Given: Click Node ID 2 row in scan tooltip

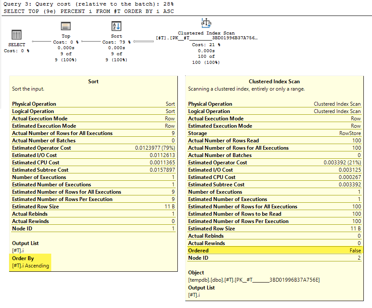Looking at the screenshot, I should pos(275,258).
